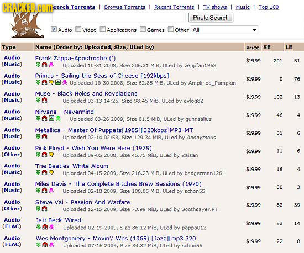Uncheck the Audio checkbox
Screen dimensions: 304x253
pyautogui.click(x=54, y=29)
